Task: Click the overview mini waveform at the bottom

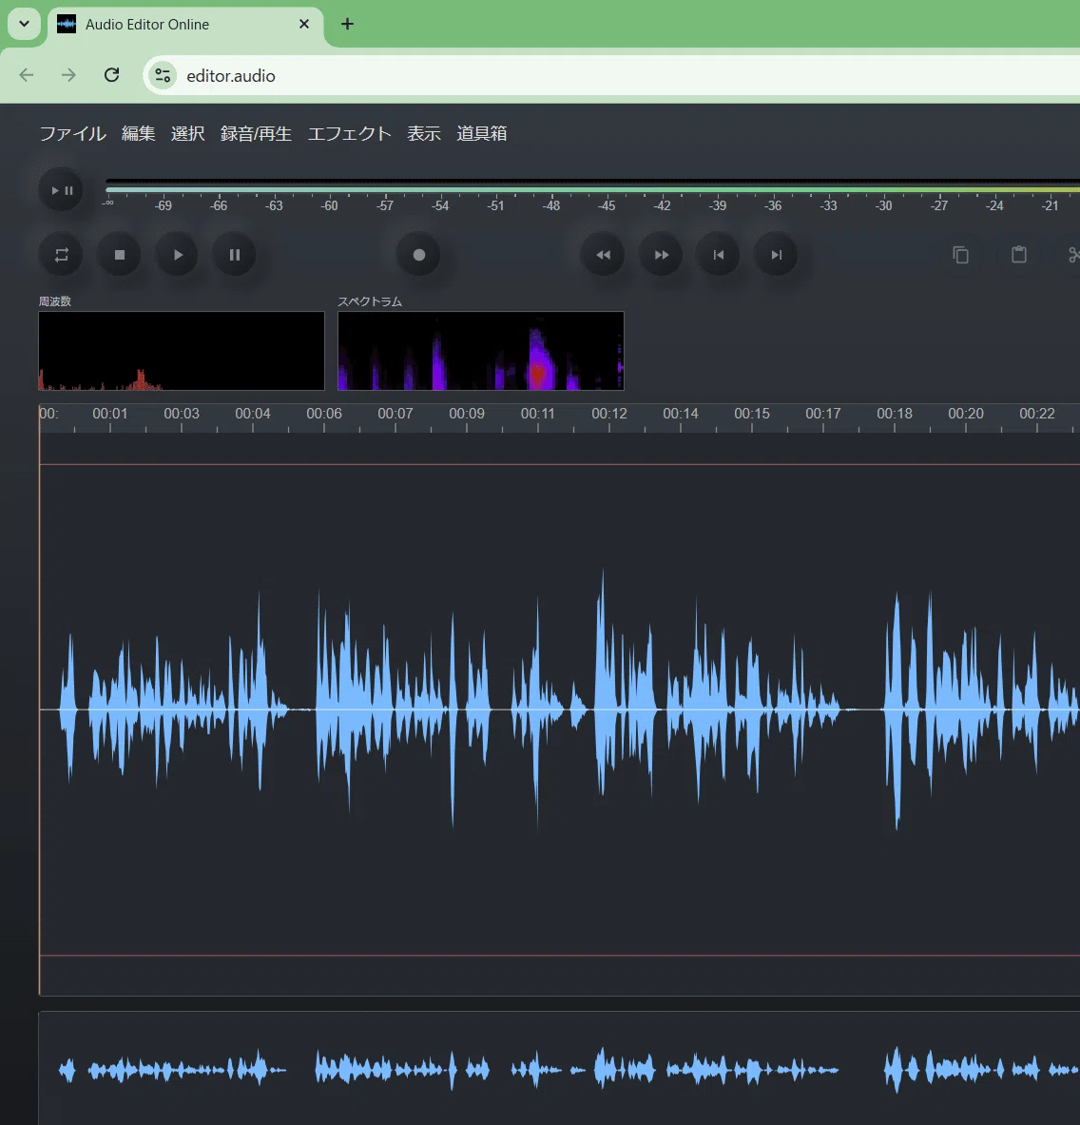Action: pos(559,1069)
